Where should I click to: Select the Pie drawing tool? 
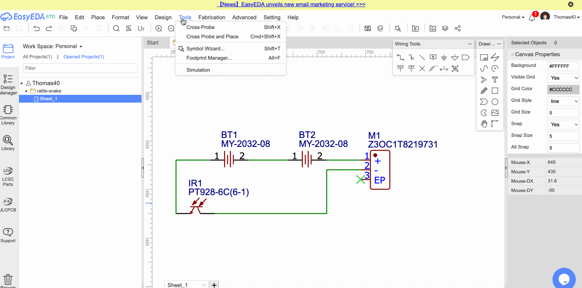(x=484, y=113)
